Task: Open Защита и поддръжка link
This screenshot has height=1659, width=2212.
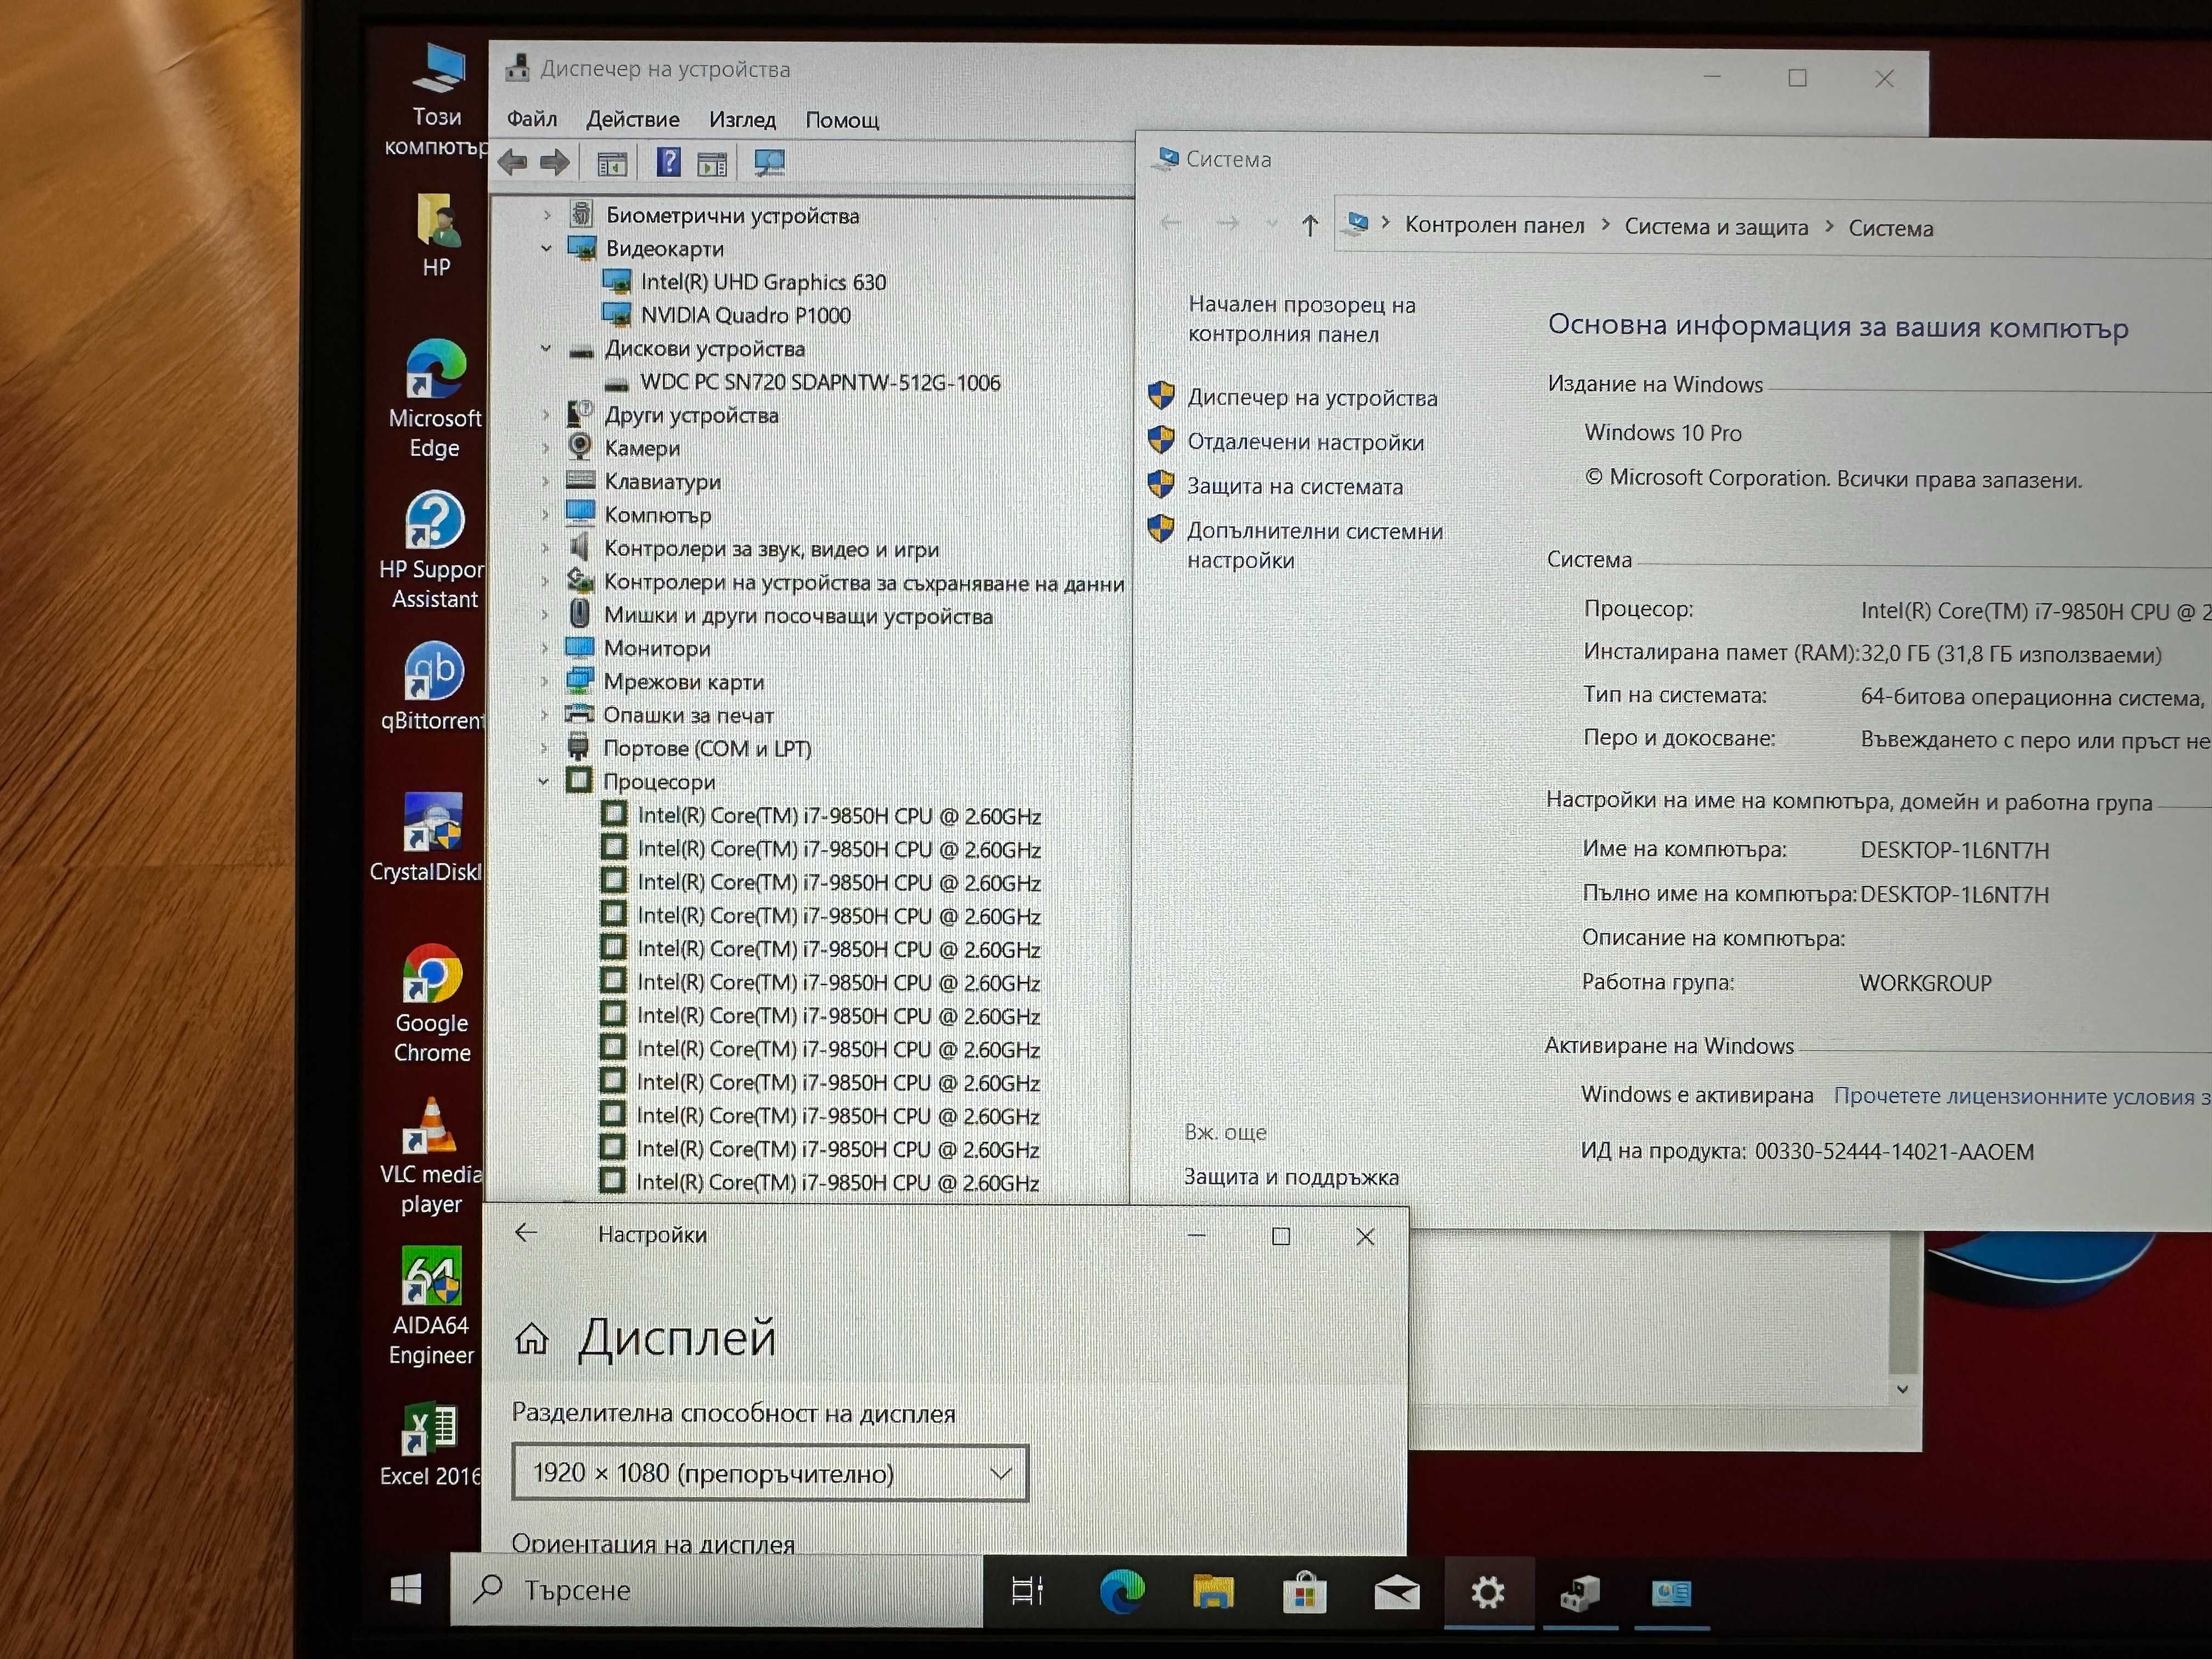Action: 1291,1177
